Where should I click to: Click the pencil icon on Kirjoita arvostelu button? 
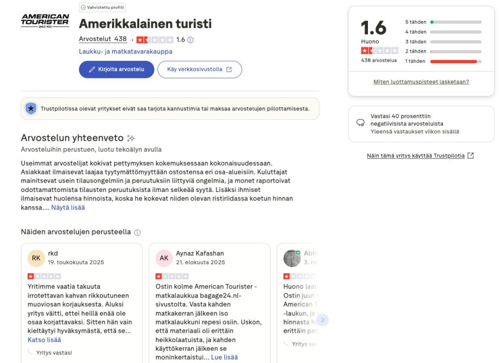[x=93, y=70]
